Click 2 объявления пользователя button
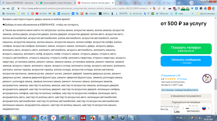This screenshot has width=217, height=121. [x=186, y=96]
